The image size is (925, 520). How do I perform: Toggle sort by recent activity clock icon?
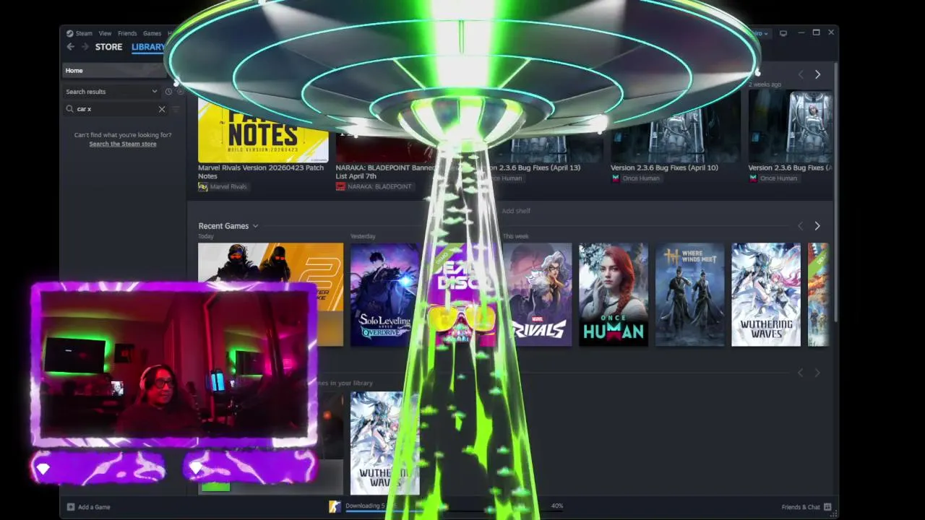click(168, 92)
